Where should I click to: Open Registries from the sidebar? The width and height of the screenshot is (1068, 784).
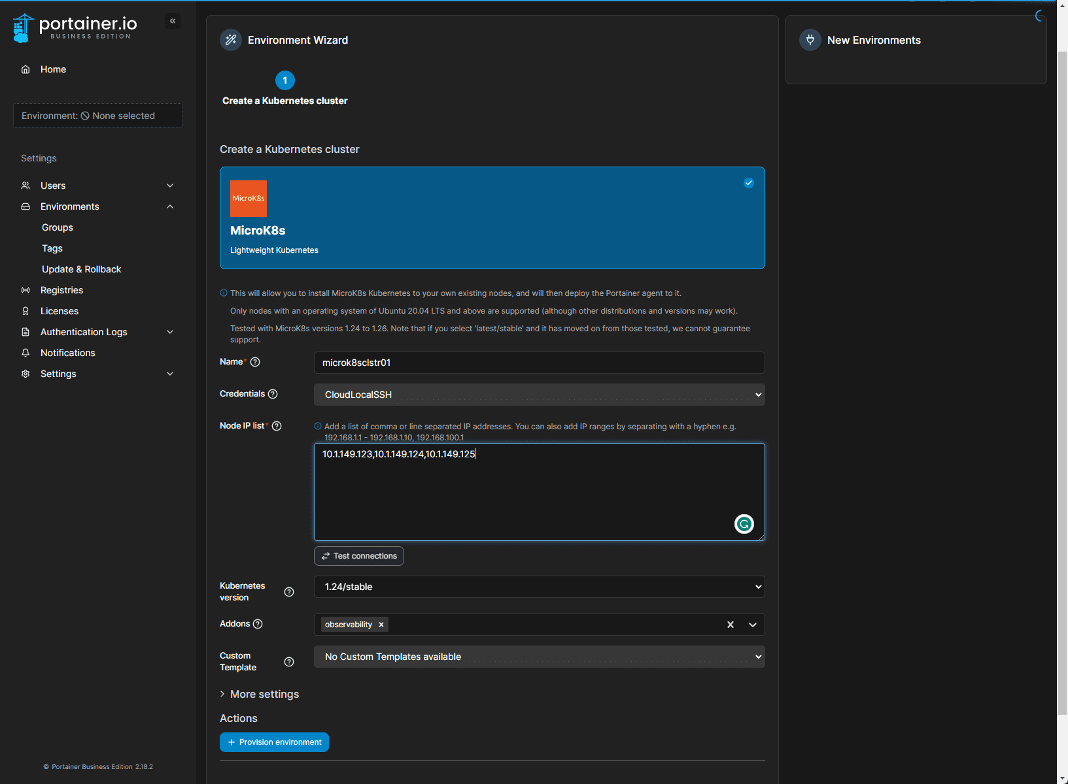[61, 290]
